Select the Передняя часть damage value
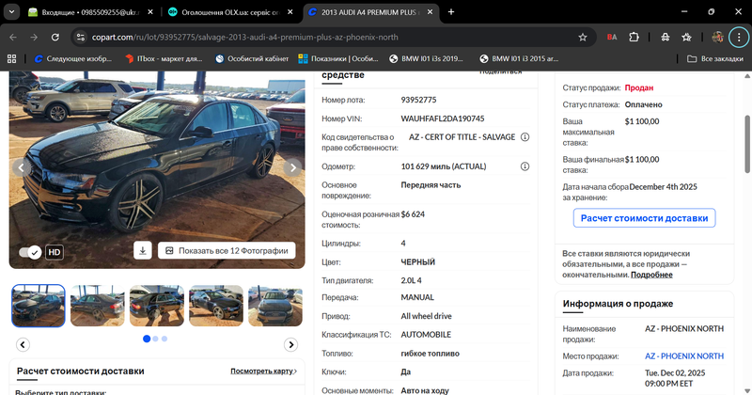This screenshot has height=395, width=752. (431, 184)
